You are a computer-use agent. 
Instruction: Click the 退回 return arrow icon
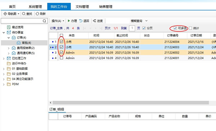(81, 21)
